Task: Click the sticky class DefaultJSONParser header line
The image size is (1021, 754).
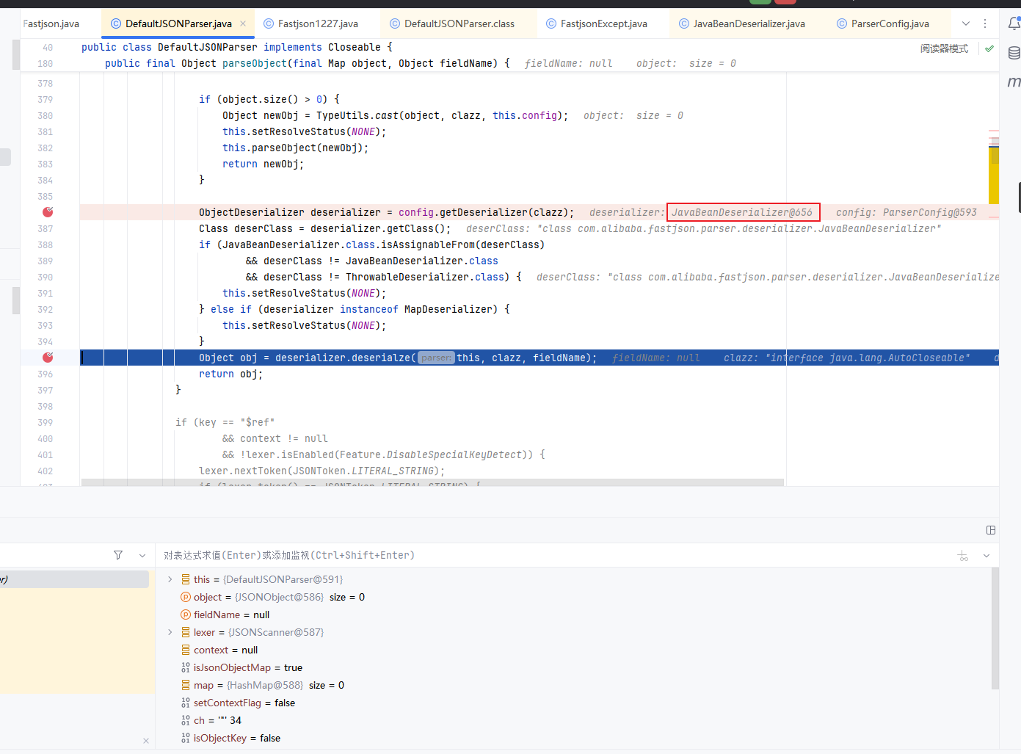Action: pyautogui.click(x=236, y=48)
